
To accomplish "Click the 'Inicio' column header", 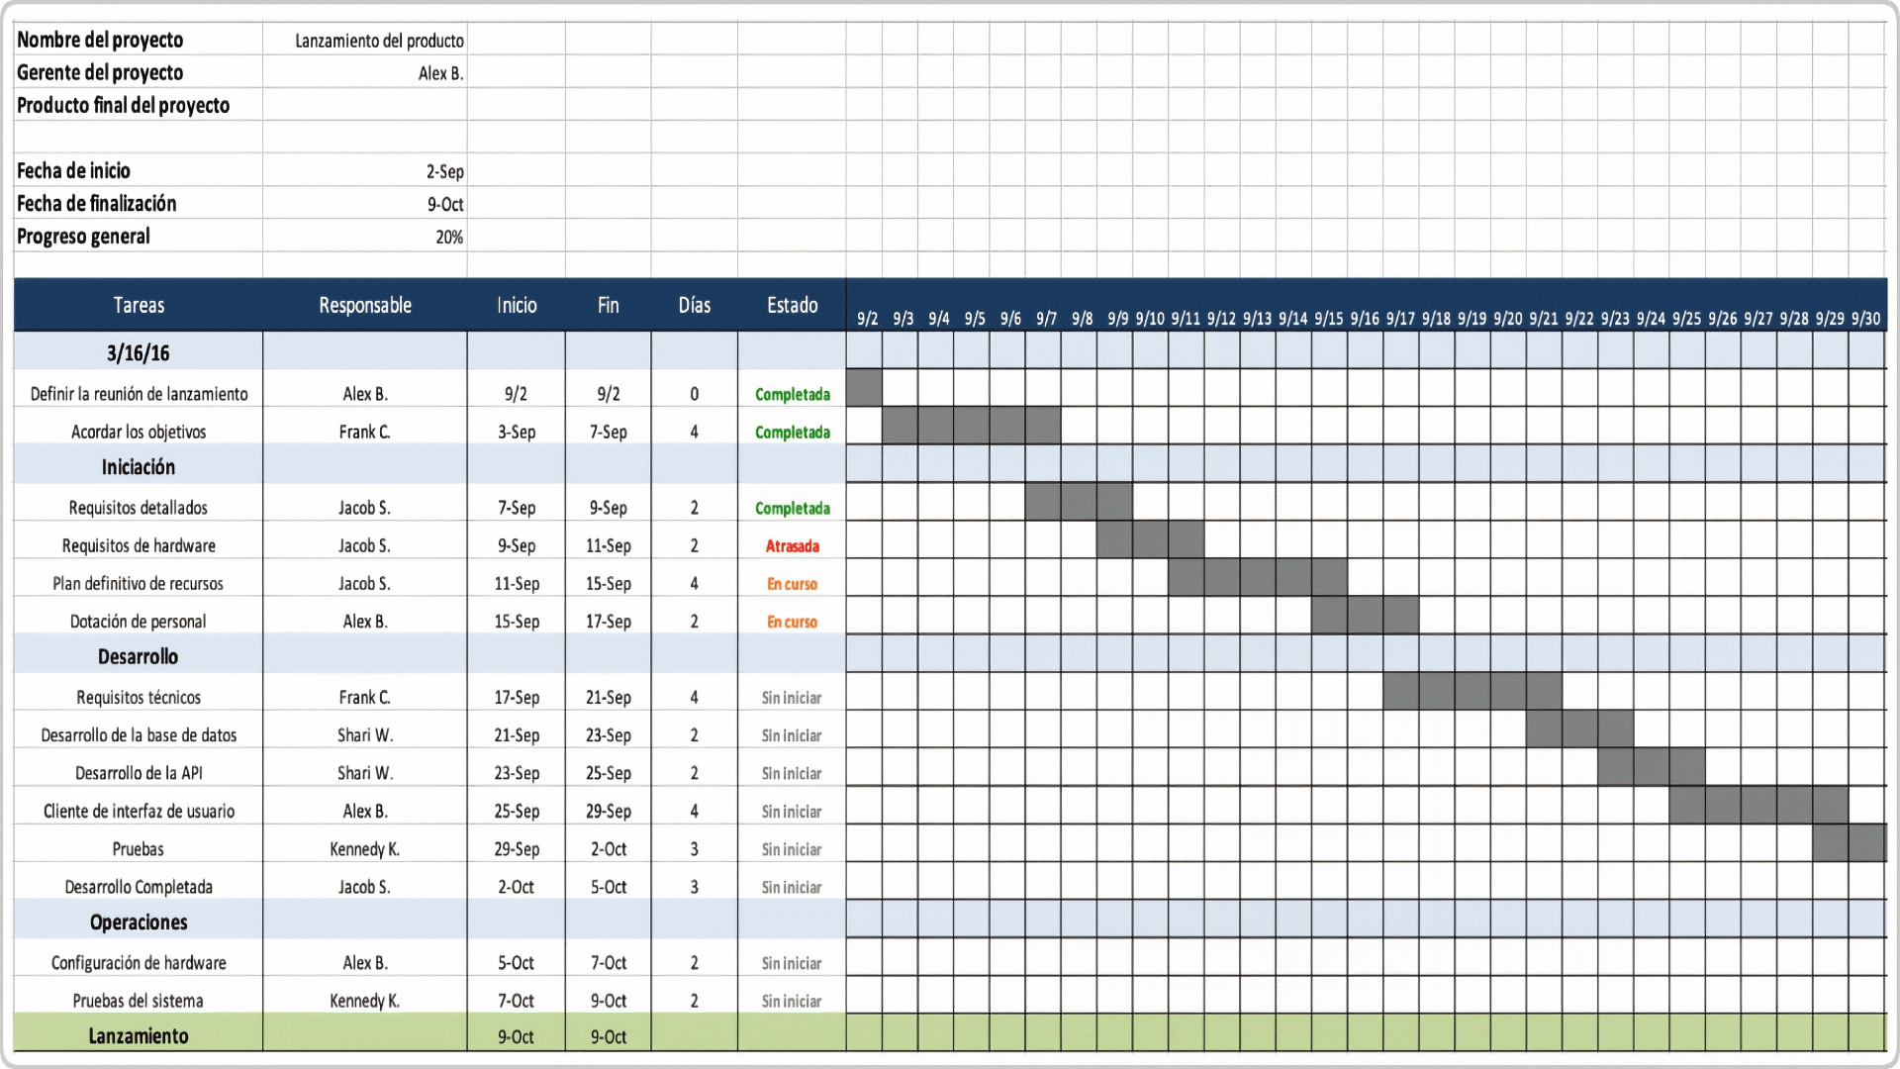I will coord(517,305).
